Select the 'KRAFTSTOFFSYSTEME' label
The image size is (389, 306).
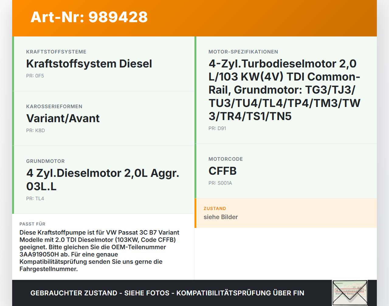point(56,52)
